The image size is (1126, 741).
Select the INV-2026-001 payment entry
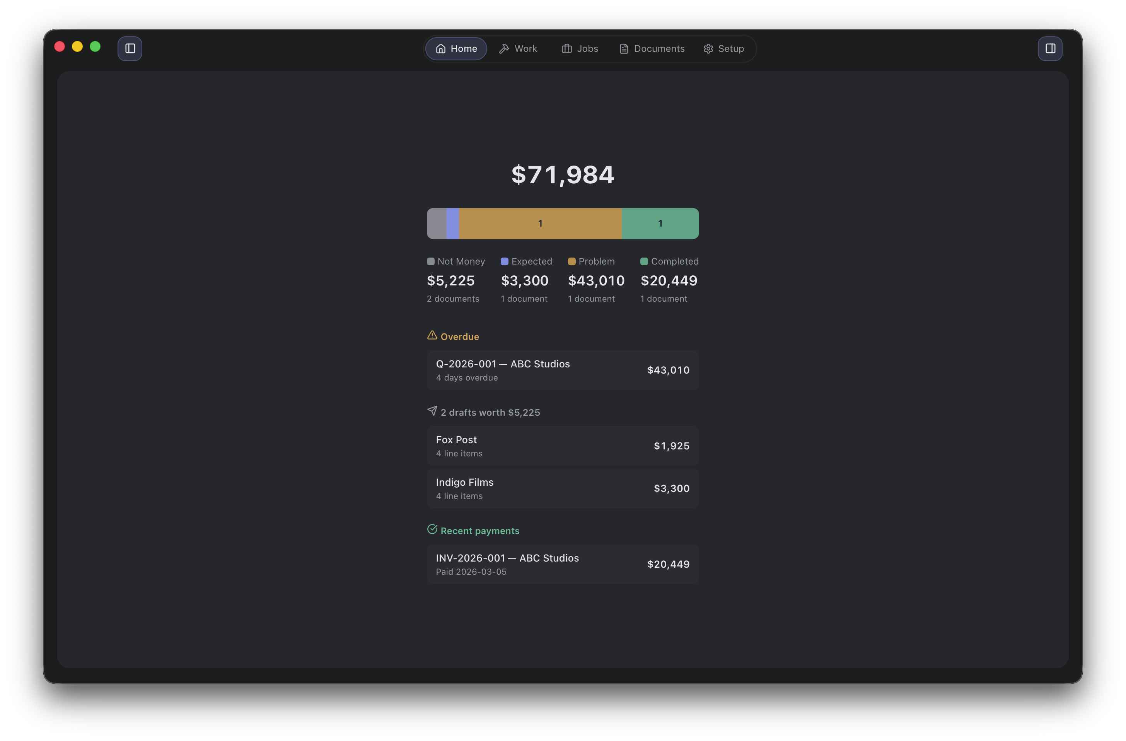[x=563, y=563]
